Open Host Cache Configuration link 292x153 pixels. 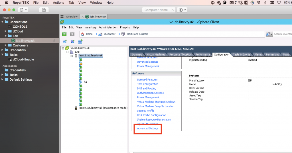152,115
